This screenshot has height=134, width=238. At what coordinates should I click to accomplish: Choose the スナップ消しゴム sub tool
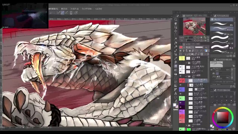pyautogui.click(x=222, y=52)
